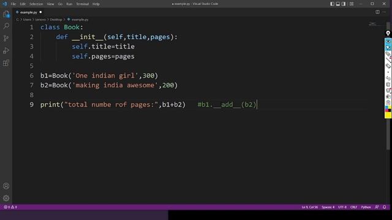Select the example.py editor tab

pos(29,12)
